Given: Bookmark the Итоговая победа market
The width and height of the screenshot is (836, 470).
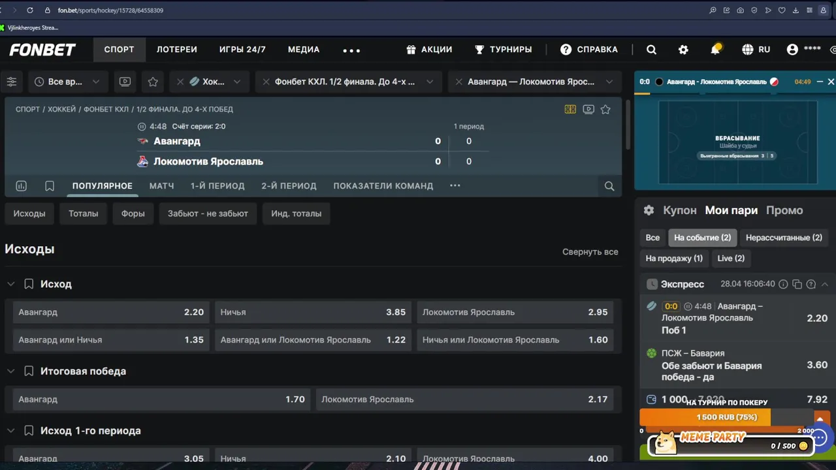Looking at the screenshot, I should point(29,371).
